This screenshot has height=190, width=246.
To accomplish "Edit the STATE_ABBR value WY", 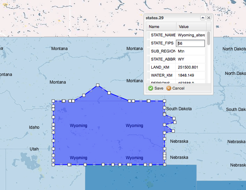I will [x=191, y=59].
